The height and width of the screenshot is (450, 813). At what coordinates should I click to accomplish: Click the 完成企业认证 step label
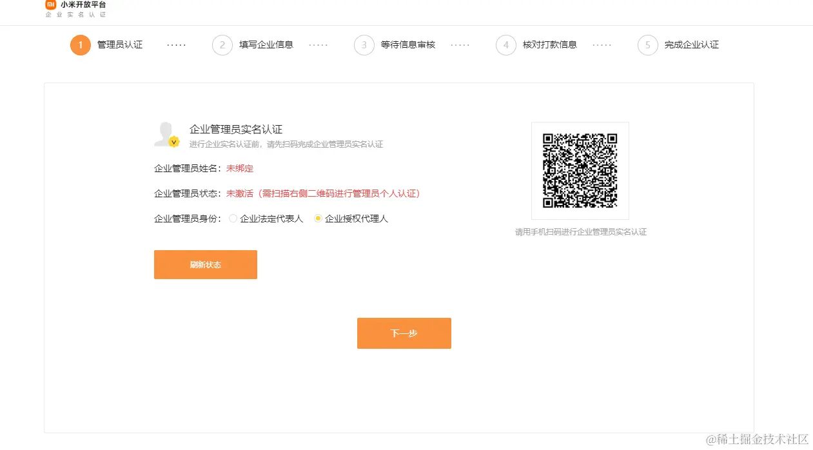pyautogui.click(x=692, y=45)
